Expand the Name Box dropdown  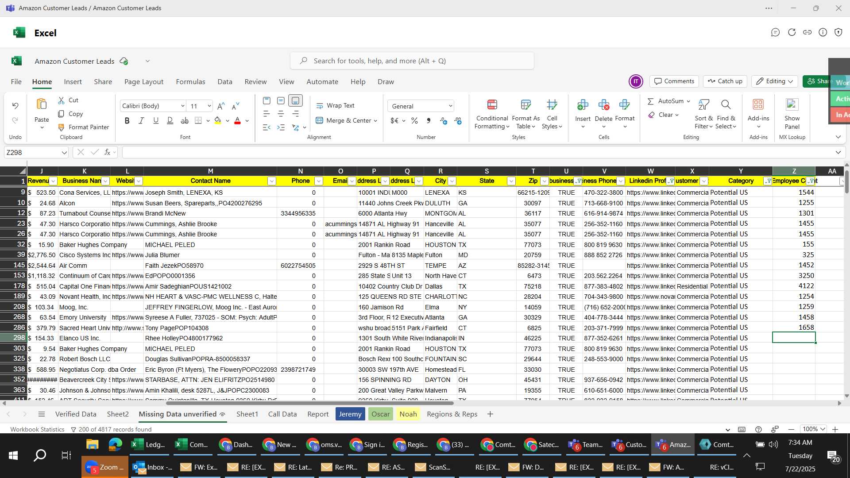(x=64, y=153)
